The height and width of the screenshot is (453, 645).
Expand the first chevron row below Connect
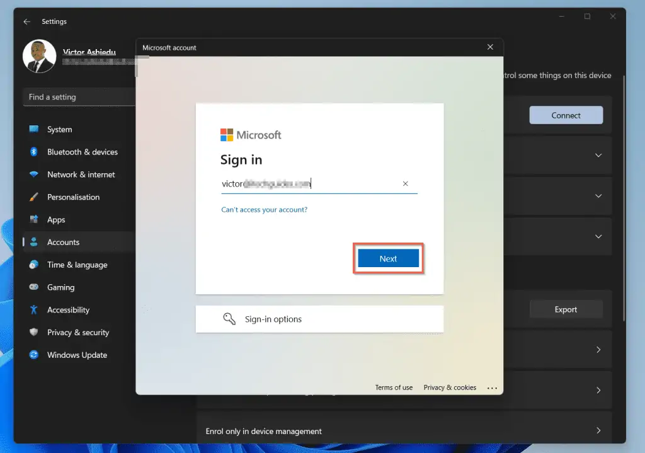pyautogui.click(x=598, y=155)
